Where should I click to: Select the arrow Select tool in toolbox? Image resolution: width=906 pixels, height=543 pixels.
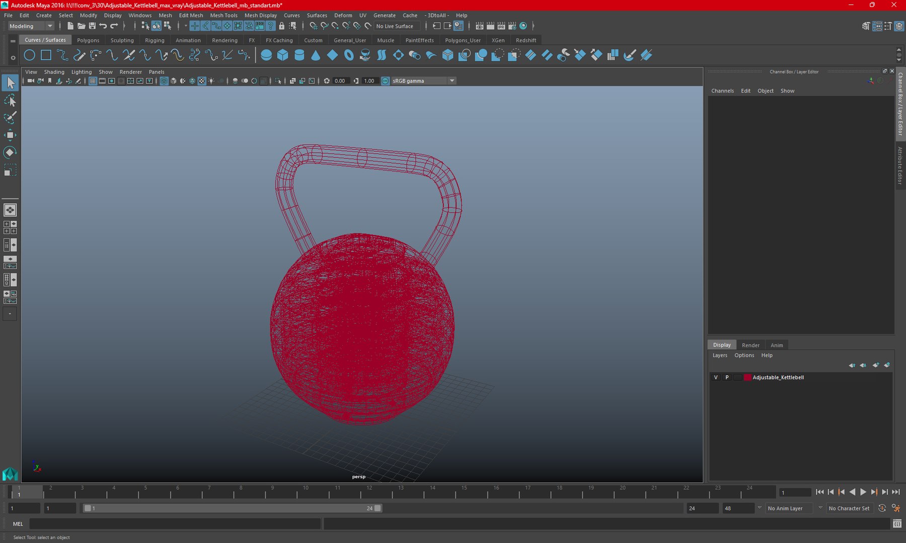(x=10, y=83)
